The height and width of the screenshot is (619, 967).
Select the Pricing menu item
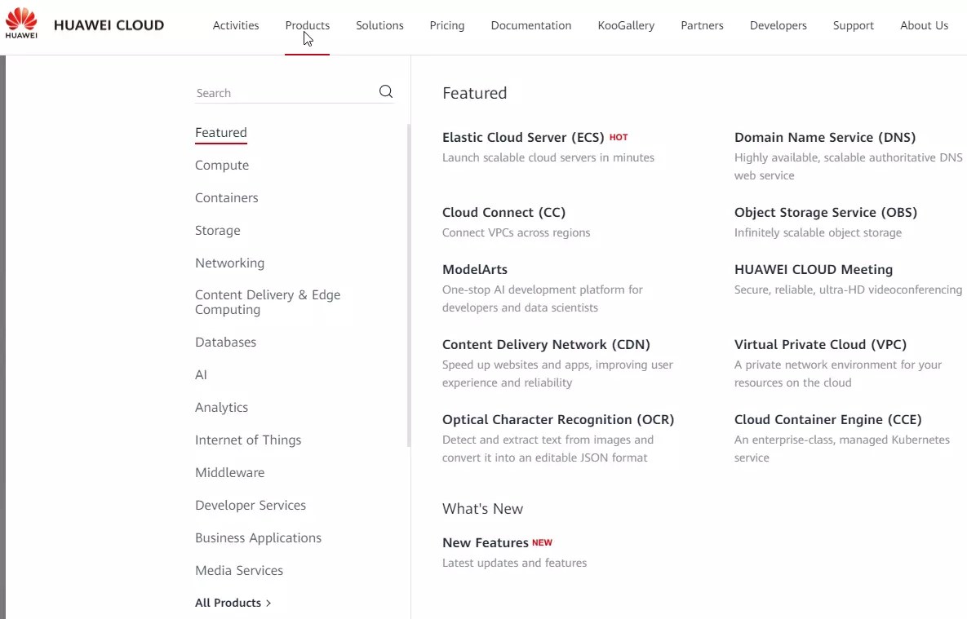(x=446, y=25)
